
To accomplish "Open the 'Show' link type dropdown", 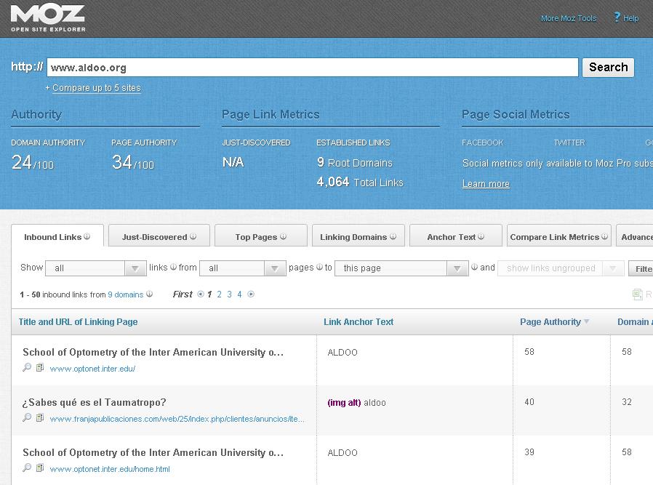I will (x=96, y=268).
